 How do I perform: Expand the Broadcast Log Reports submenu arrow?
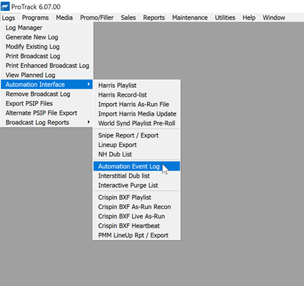click(89, 122)
